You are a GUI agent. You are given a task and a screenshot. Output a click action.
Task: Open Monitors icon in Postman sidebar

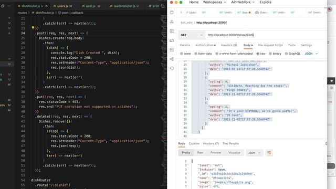(172, 50)
